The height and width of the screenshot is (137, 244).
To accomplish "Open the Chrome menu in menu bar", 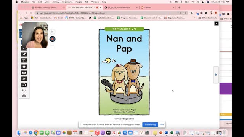I will pos(24,2).
